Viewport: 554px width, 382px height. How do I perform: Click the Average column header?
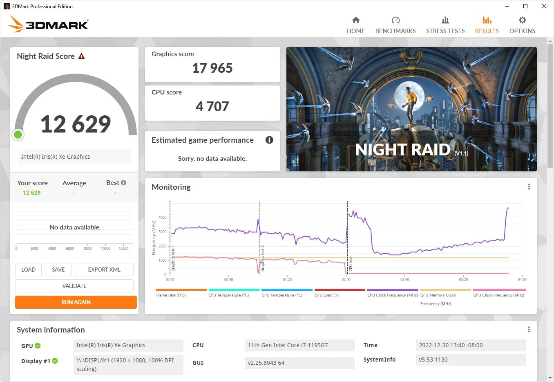[74, 183]
